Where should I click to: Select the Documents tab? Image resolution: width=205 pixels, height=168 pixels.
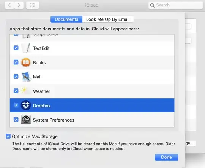click(66, 19)
